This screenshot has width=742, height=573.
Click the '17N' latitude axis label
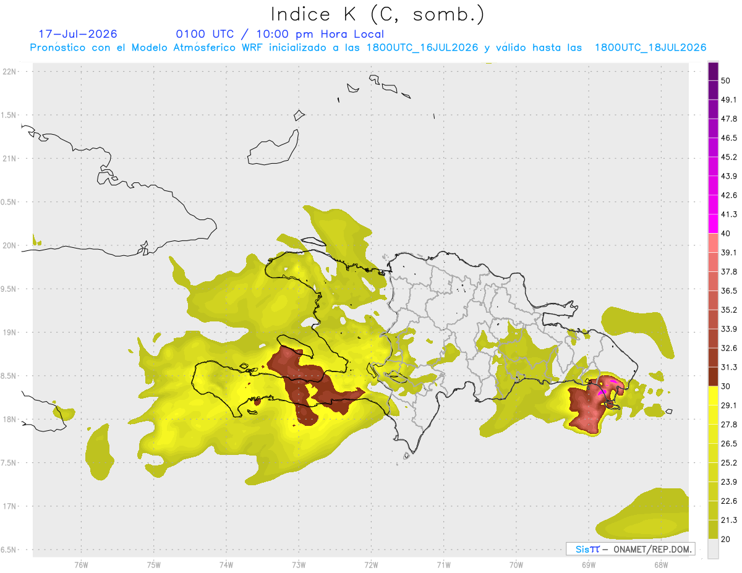tap(10, 506)
